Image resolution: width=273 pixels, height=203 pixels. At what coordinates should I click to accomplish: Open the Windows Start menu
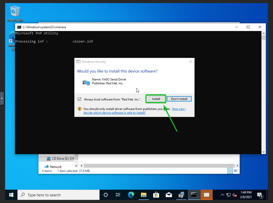tap(11, 195)
